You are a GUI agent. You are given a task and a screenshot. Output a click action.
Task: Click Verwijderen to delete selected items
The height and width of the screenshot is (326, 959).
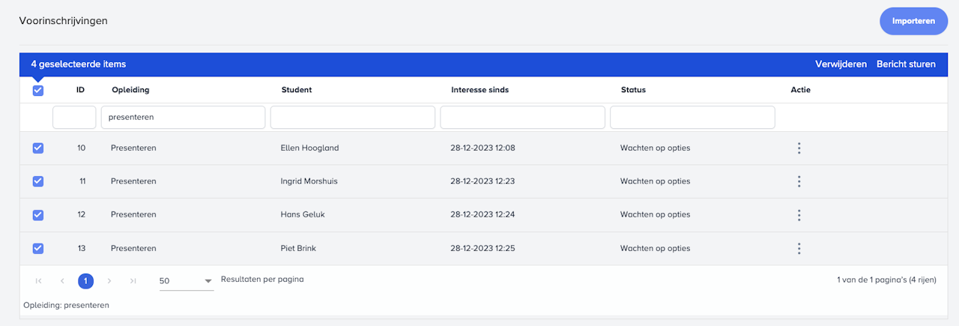(841, 64)
